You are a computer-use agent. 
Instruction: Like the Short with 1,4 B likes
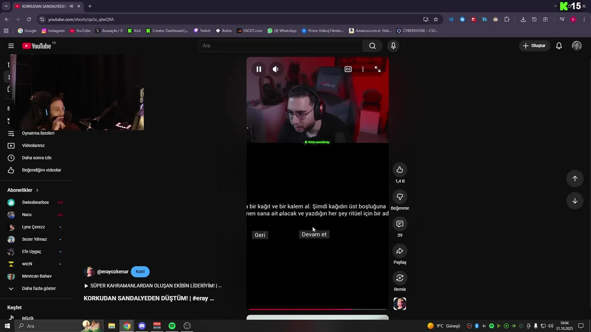pos(400,170)
